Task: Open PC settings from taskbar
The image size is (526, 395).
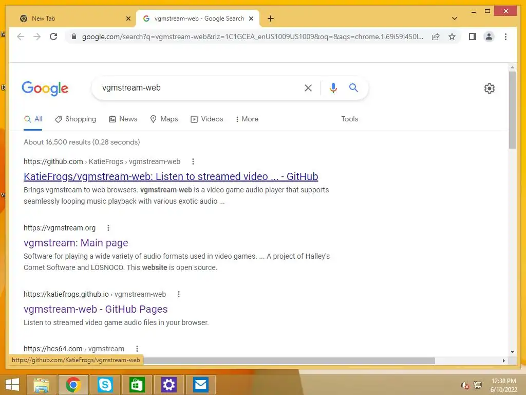Action: pyautogui.click(x=168, y=385)
